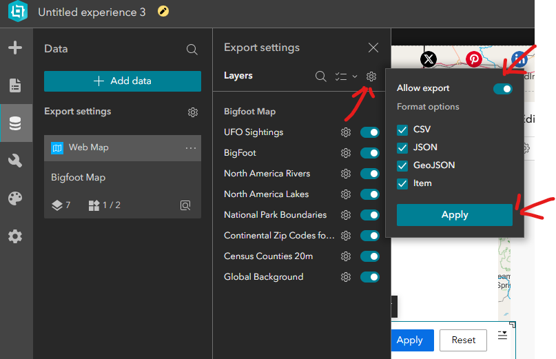Turn off Allow export switch
The height and width of the screenshot is (359, 556).
click(502, 89)
